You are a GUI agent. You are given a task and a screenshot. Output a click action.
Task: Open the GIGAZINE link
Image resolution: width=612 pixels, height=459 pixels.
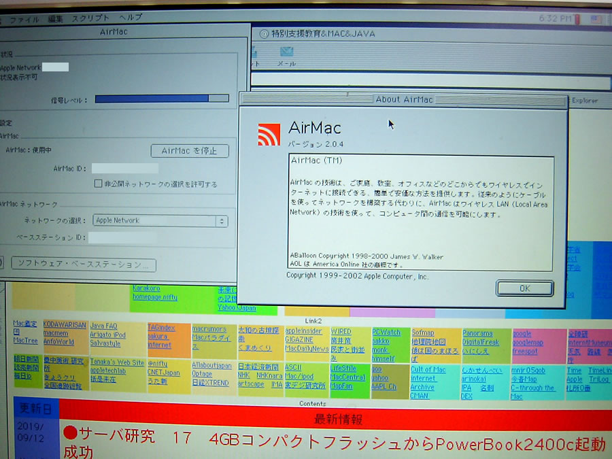[299, 339]
